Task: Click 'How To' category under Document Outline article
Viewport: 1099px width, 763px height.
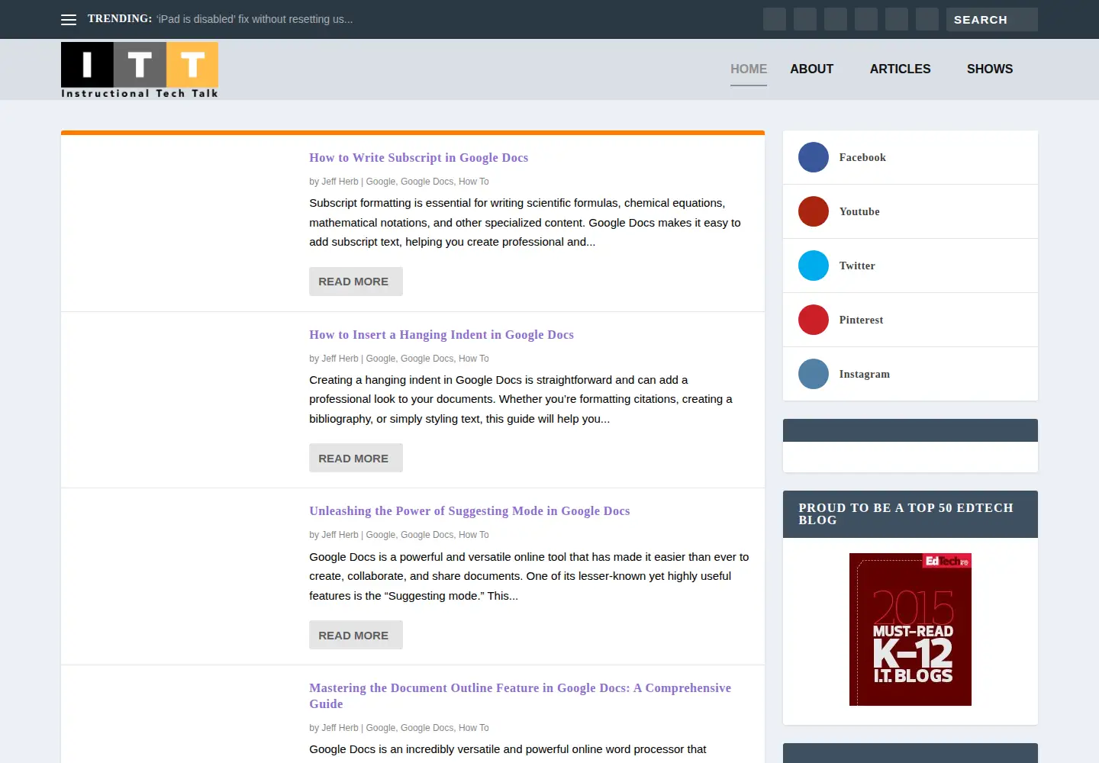Action: click(x=474, y=728)
